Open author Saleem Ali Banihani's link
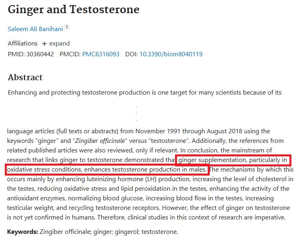 coord(35,29)
